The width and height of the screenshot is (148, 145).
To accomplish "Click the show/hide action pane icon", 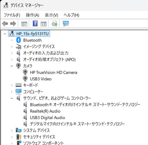I will (x=44, y=24).
